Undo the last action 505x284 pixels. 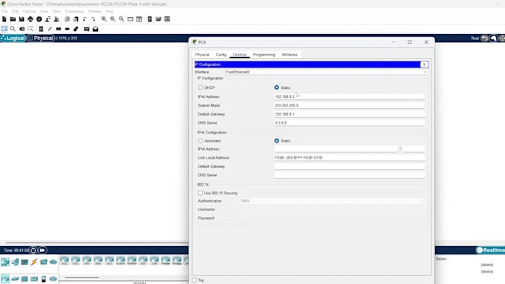click(85, 19)
